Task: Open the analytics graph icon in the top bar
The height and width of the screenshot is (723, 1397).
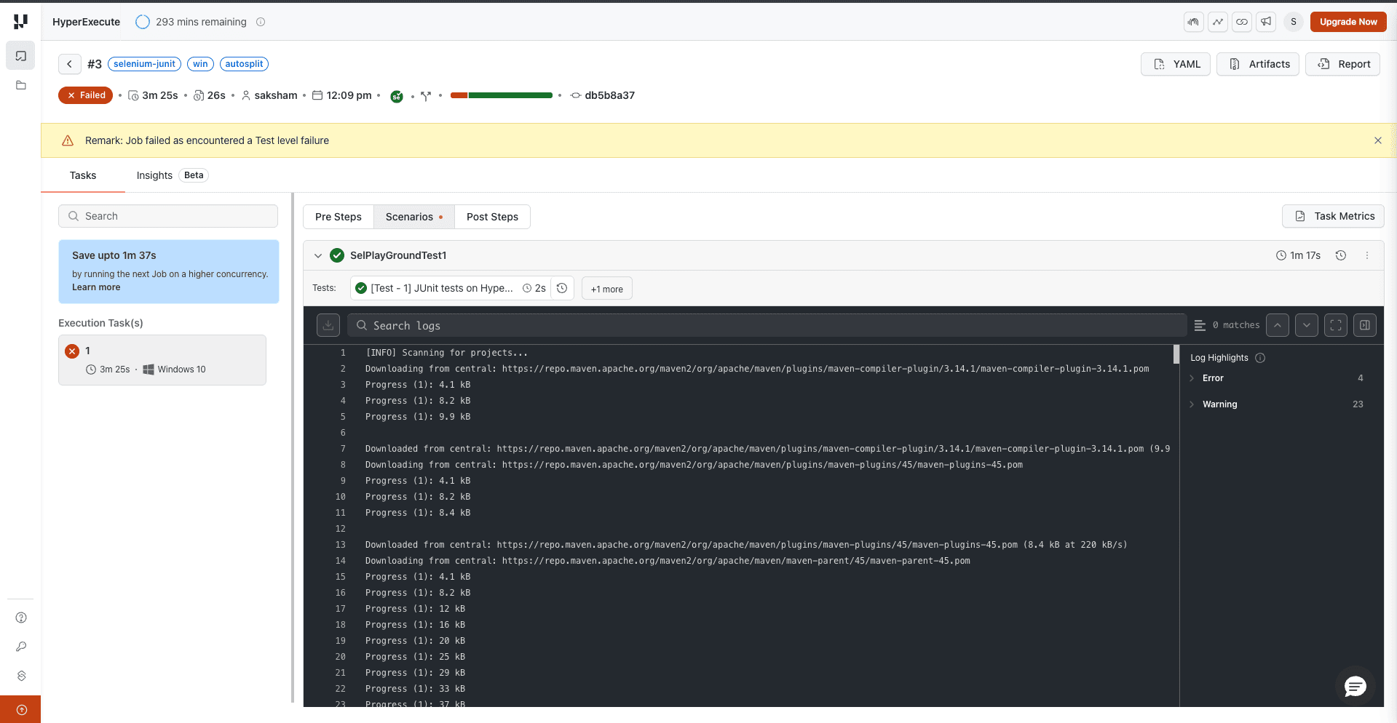Action: pyautogui.click(x=1218, y=22)
